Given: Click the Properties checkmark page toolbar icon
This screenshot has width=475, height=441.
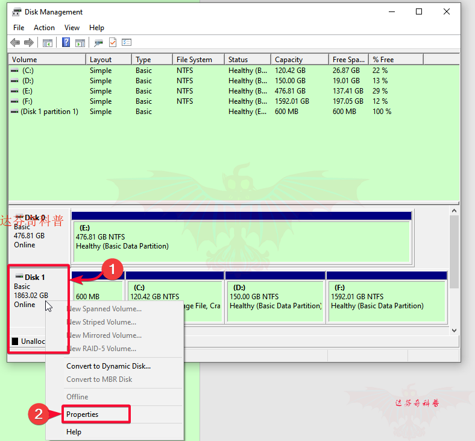Looking at the screenshot, I should [x=113, y=43].
